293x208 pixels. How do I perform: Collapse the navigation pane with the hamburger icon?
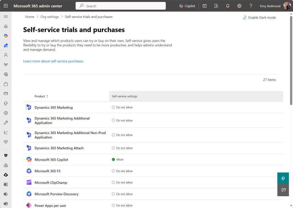pos(5,16)
